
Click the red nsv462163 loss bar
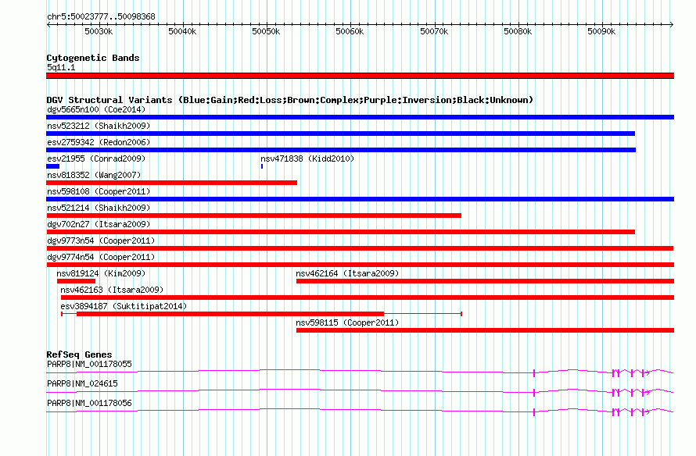[368, 297]
